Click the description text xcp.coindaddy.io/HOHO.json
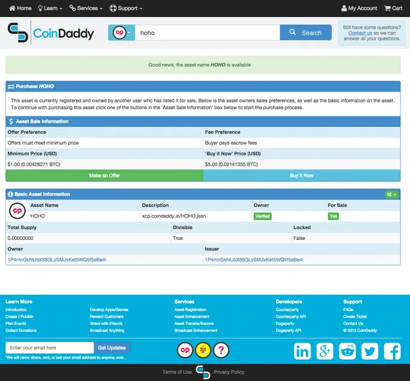 pyautogui.click(x=174, y=216)
